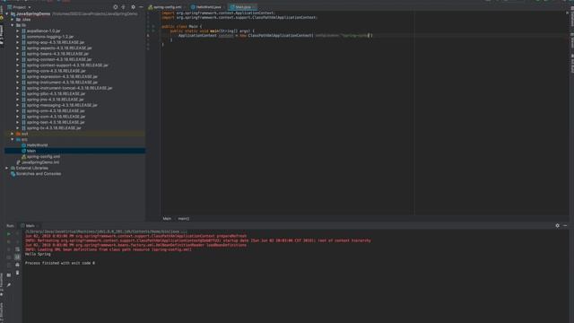
Task: Expand the out folder
Action: pyautogui.click(x=13, y=134)
